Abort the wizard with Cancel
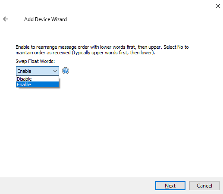Image resolution: width=223 pixels, height=194 pixels. click(x=204, y=186)
